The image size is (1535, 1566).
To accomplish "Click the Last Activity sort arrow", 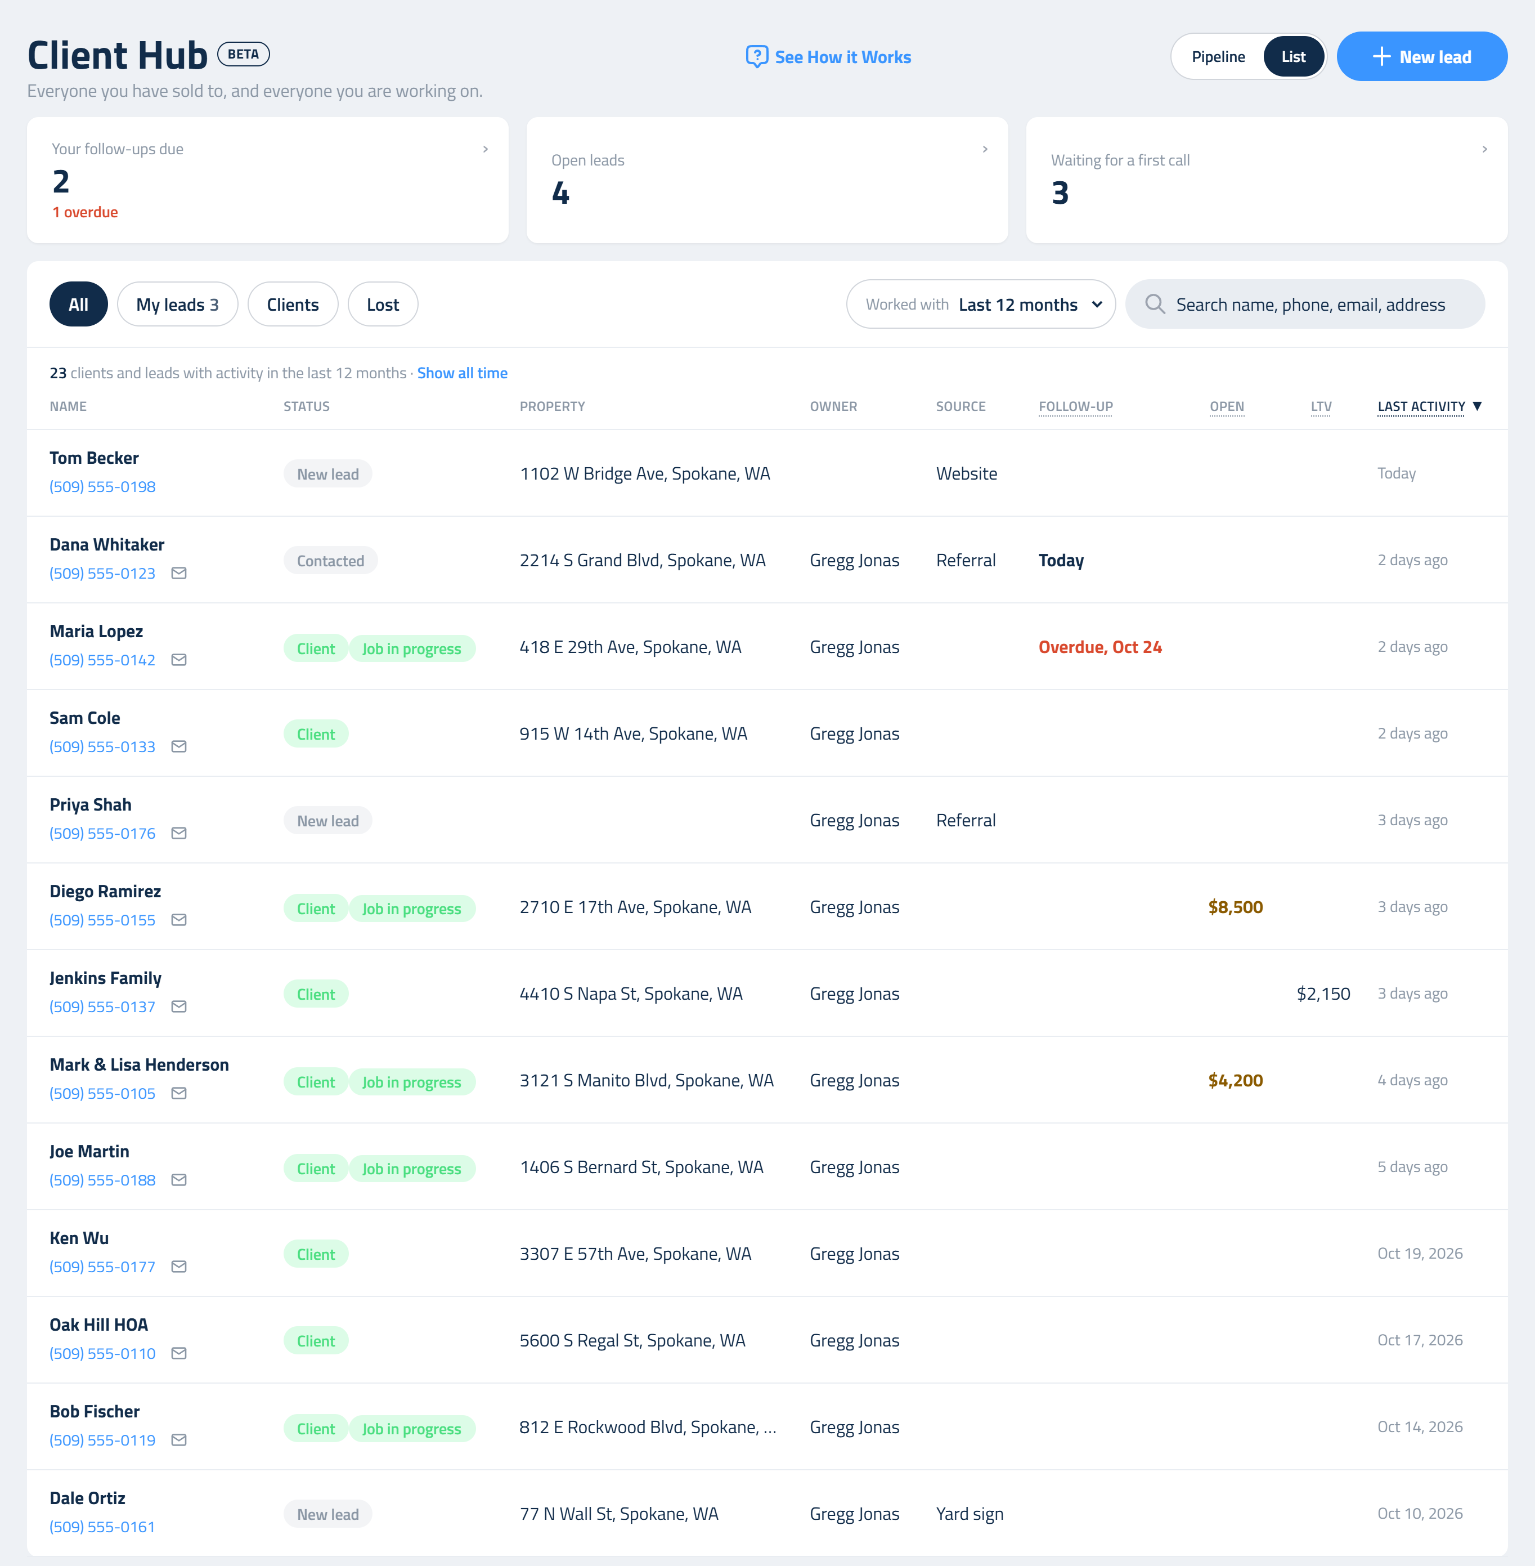I will [x=1477, y=406].
